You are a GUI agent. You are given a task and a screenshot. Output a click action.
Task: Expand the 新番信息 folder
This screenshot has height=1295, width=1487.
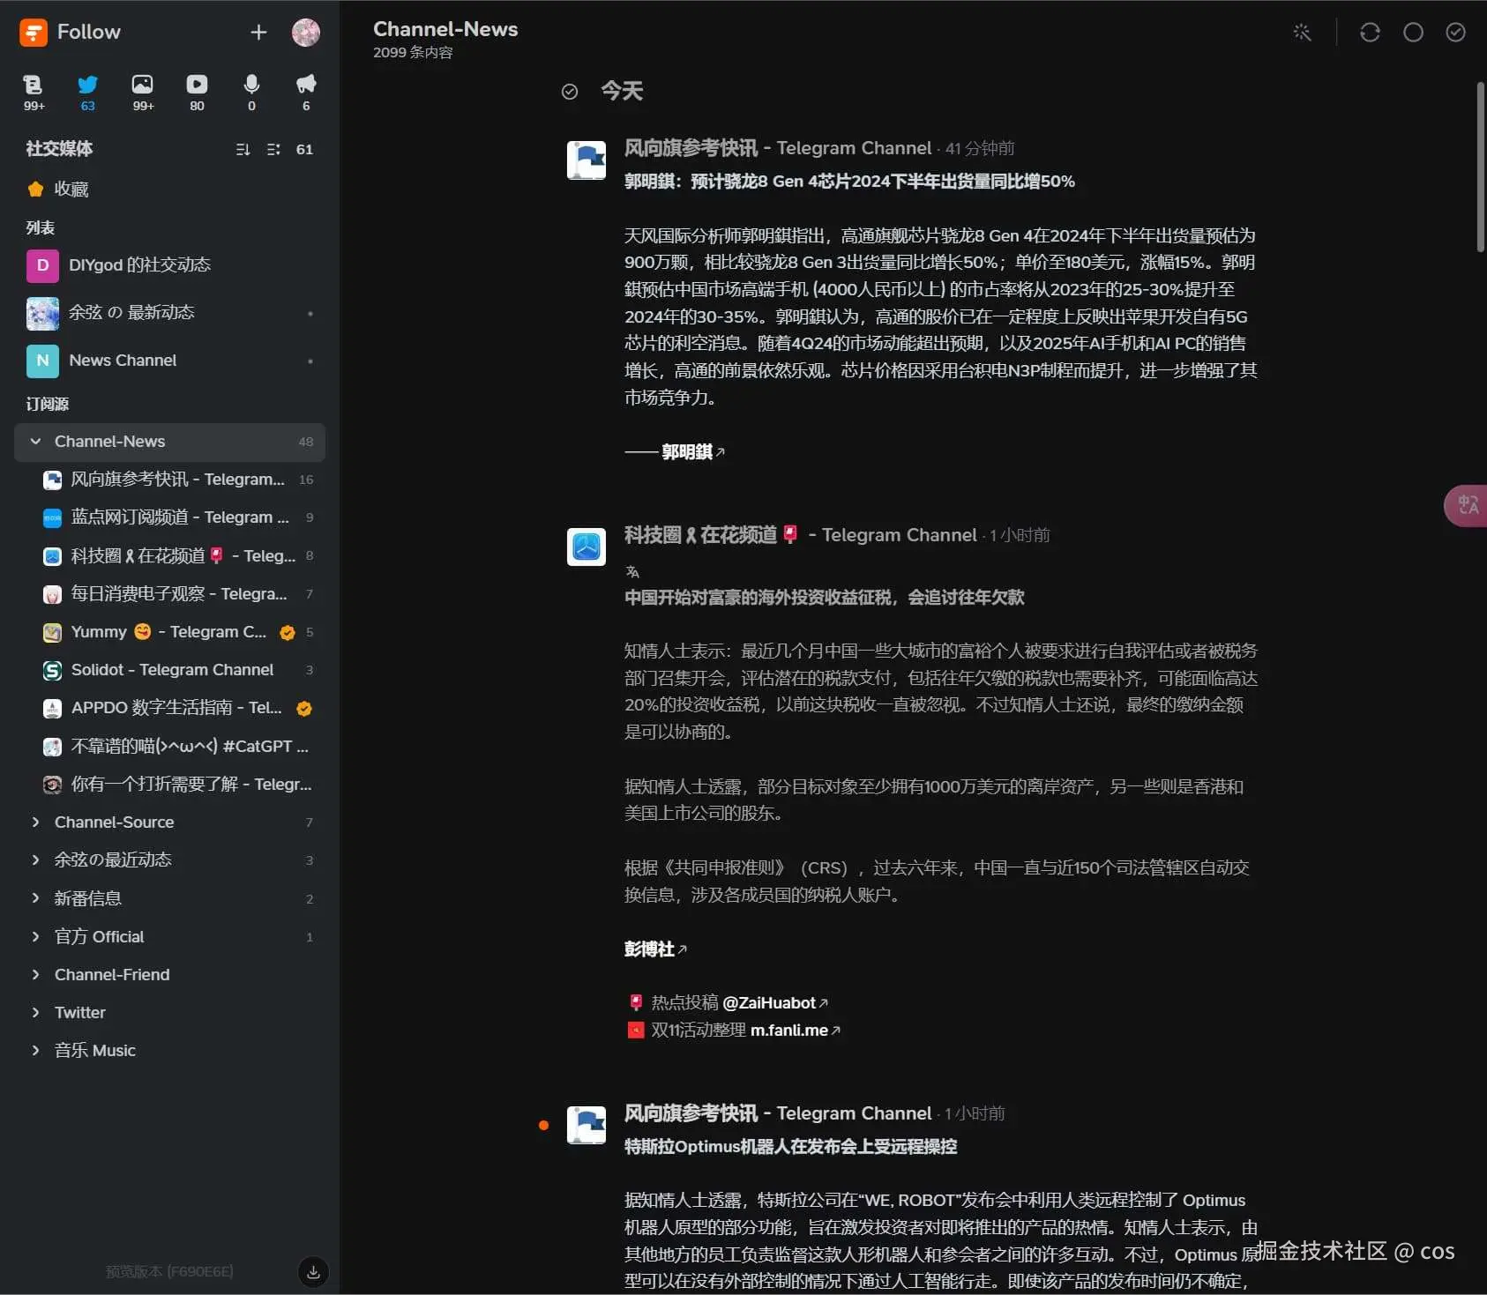[x=35, y=898]
